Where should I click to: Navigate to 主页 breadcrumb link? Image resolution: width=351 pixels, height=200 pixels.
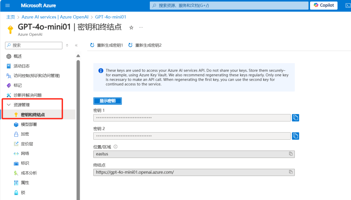pos(11,17)
